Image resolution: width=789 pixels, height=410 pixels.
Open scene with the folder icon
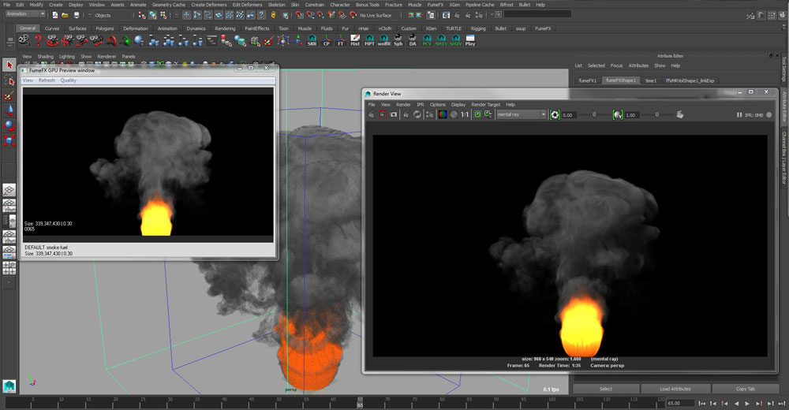[x=65, y=15]
